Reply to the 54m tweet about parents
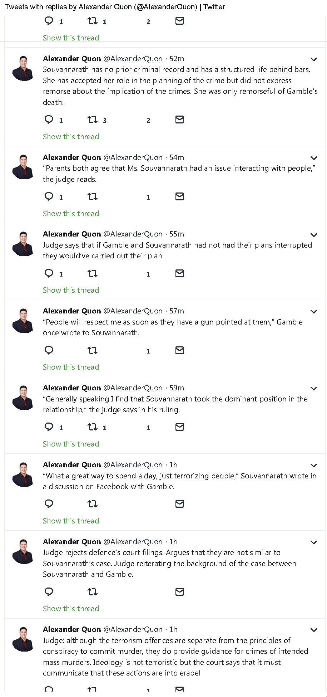 tap(49, 196)
